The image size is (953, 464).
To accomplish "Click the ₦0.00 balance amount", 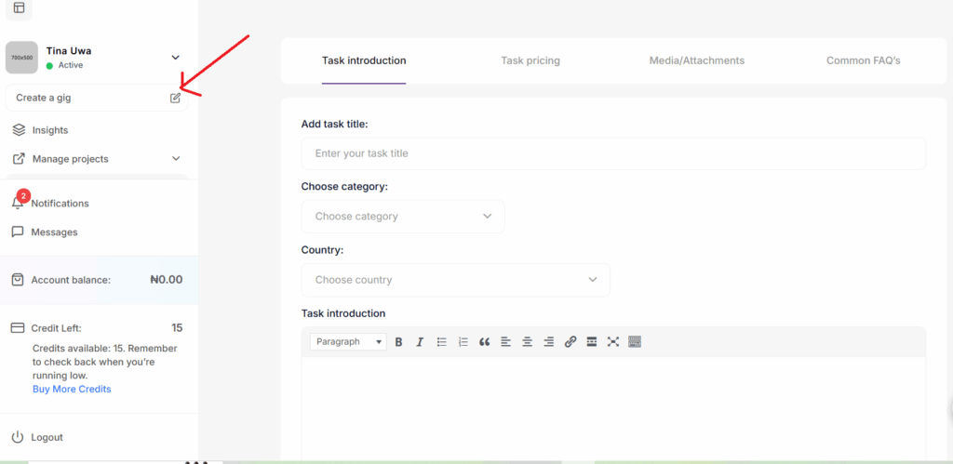I will (x=166, y=280).
